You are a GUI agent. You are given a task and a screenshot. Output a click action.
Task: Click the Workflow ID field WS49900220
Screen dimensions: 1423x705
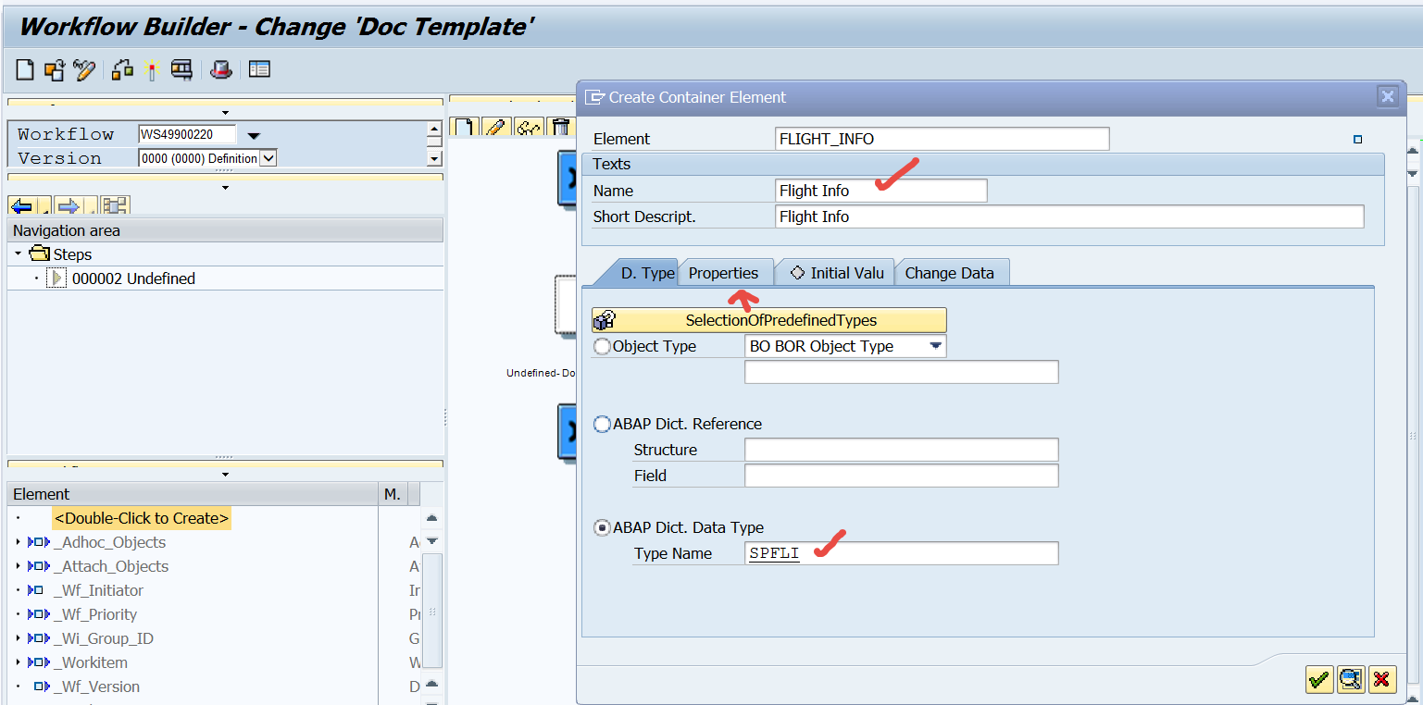pos(187,135)
